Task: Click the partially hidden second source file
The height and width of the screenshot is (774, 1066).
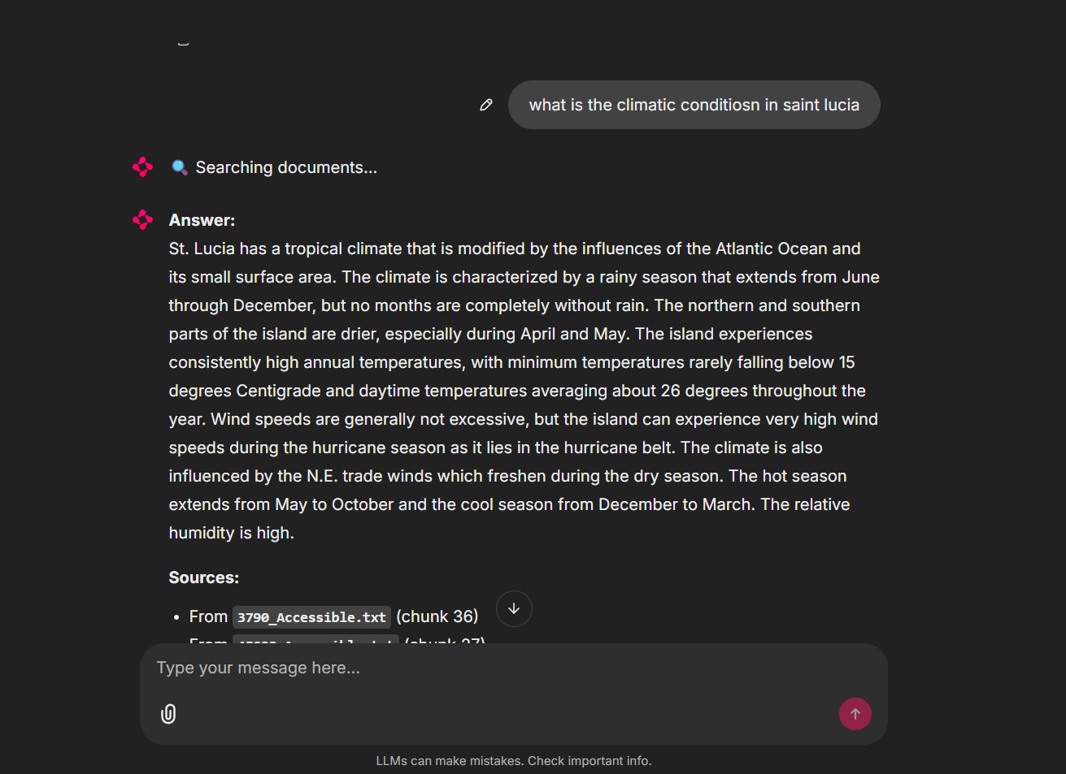Action: point(315,639)
